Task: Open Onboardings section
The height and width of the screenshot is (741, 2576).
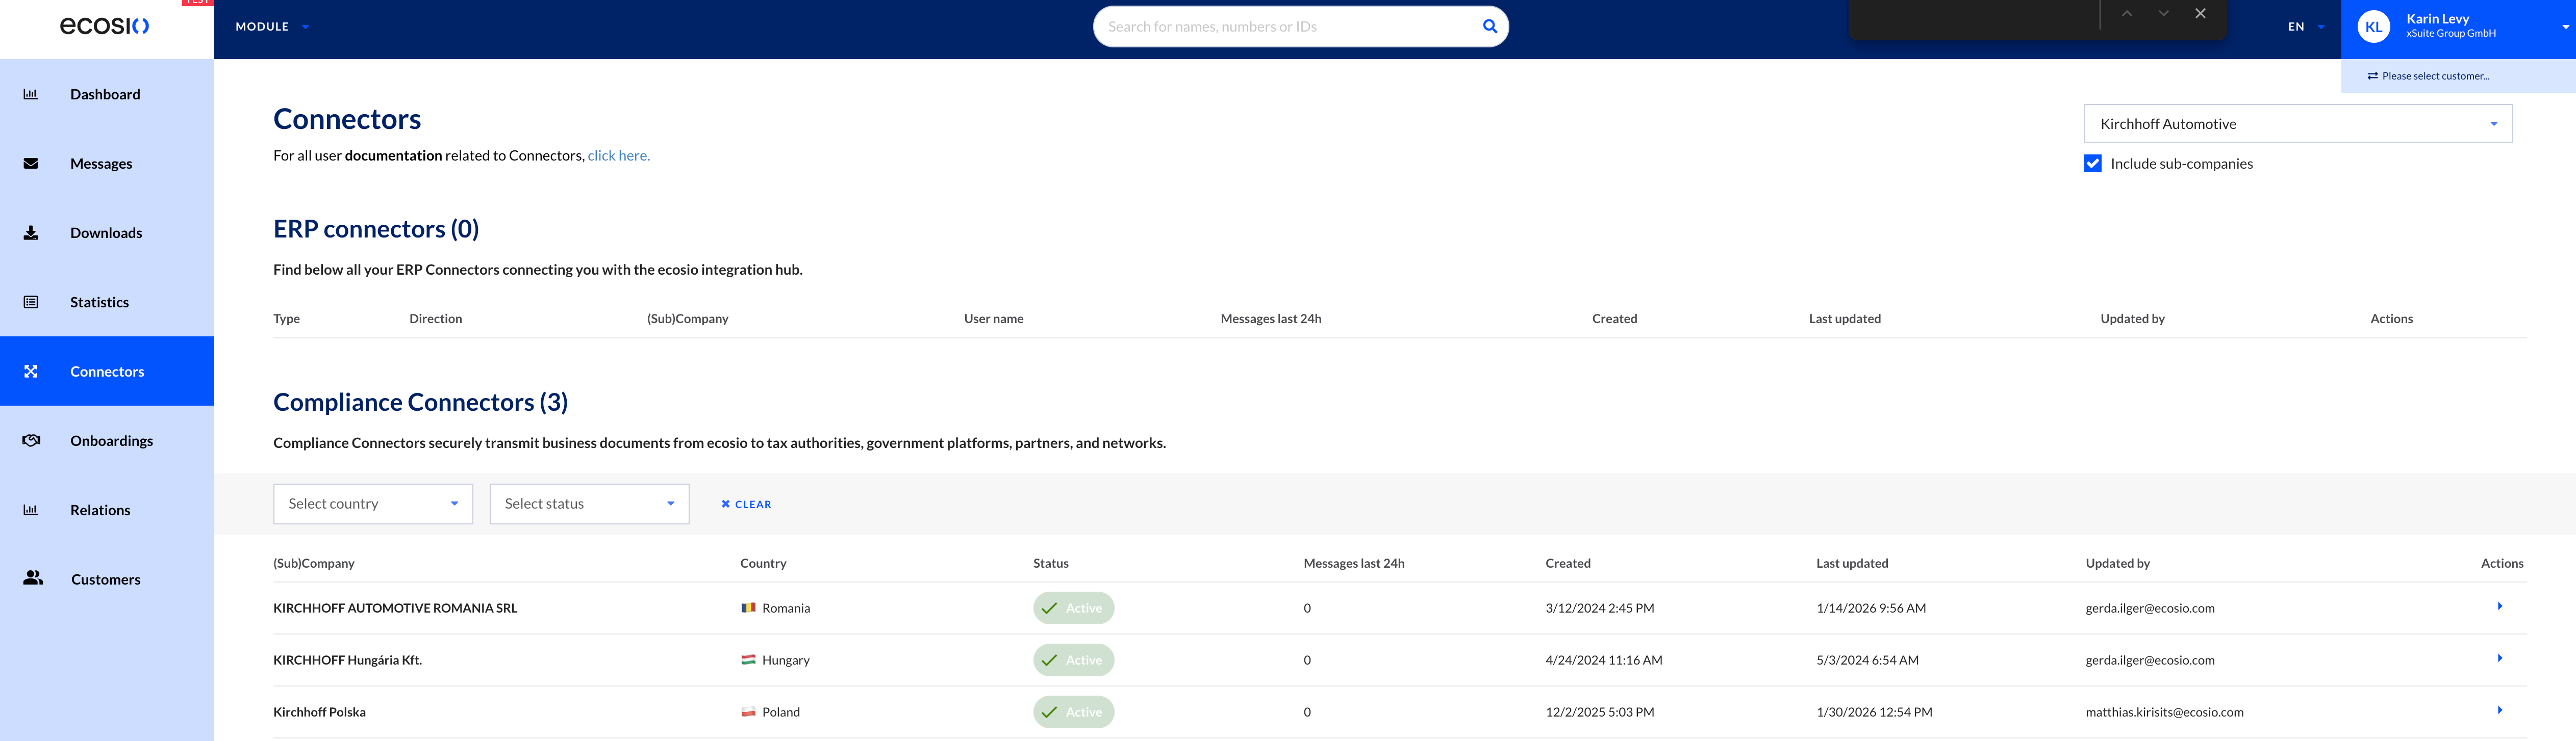Action: click(x=107, y=440)
